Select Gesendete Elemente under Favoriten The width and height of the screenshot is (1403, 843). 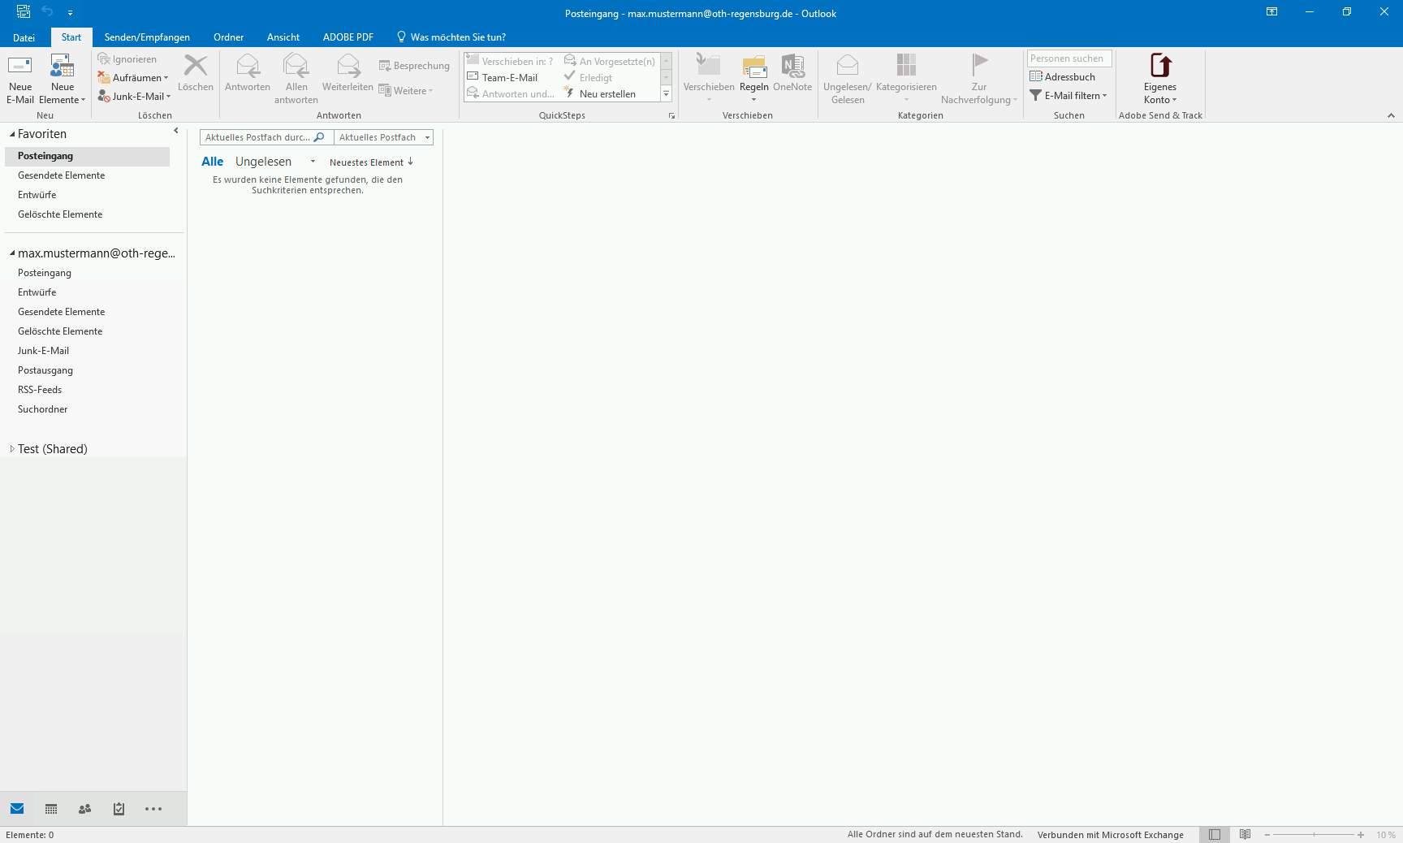click(x=62, y=175)
